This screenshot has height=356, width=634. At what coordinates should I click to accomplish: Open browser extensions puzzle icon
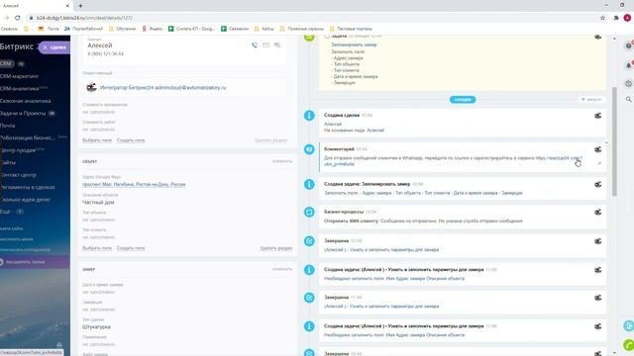point(616,18)
